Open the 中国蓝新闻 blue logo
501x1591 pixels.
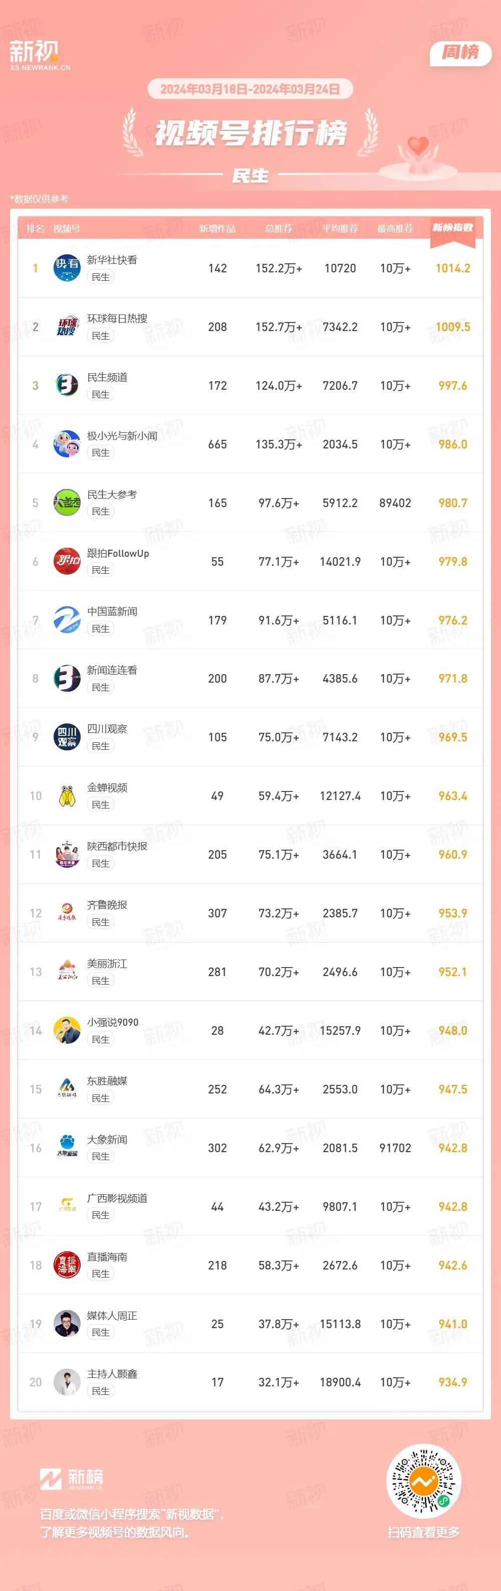[x=67, y=620]
